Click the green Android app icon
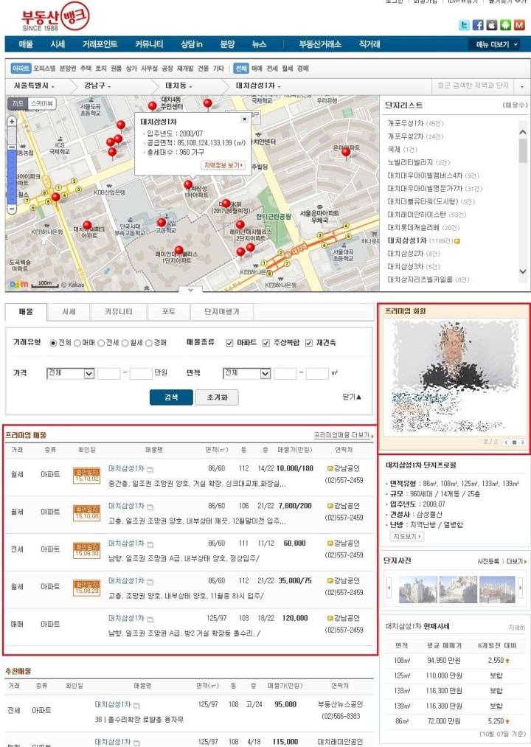This screenshot has width=531, height=747. click(505, 25)
